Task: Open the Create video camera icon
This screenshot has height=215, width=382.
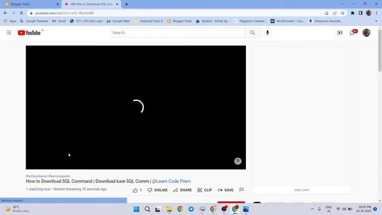Action: click(x=340, y=33)
